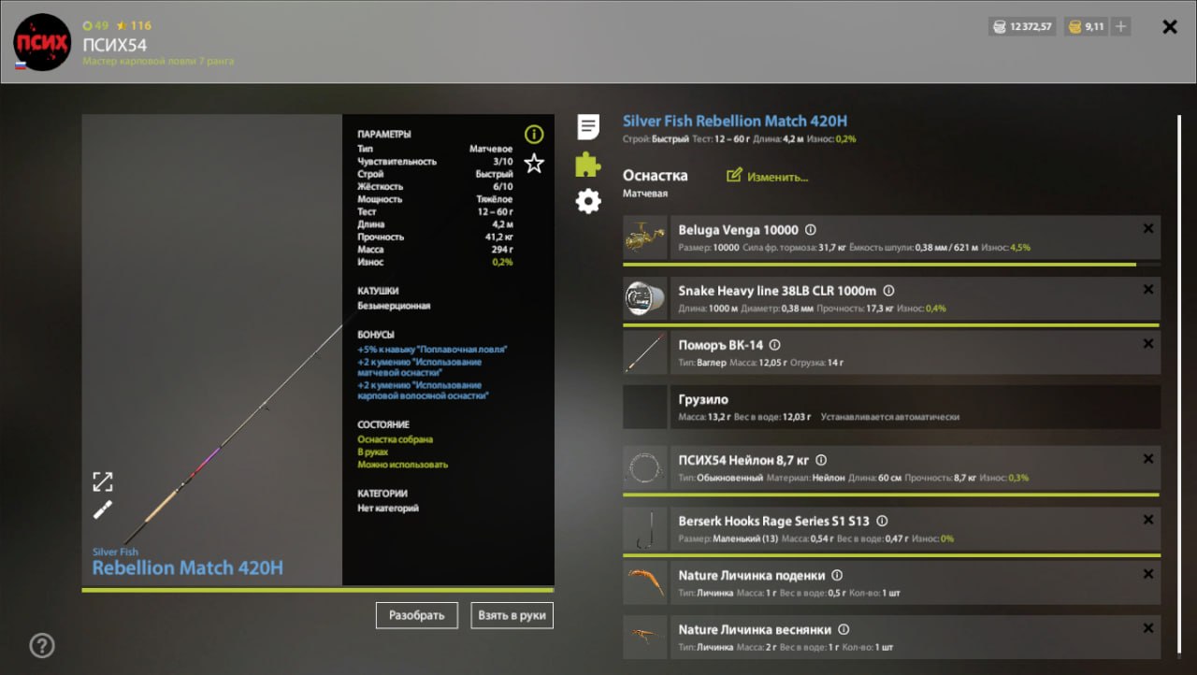The height and width of the screenshot is (675, 1197).
Task: Remove the Beluga Venga 10000 reel
Action: click(x=1148, y=229)
